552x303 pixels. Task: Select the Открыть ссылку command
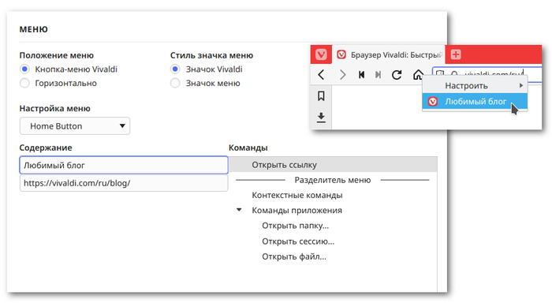tap(333, 165)
